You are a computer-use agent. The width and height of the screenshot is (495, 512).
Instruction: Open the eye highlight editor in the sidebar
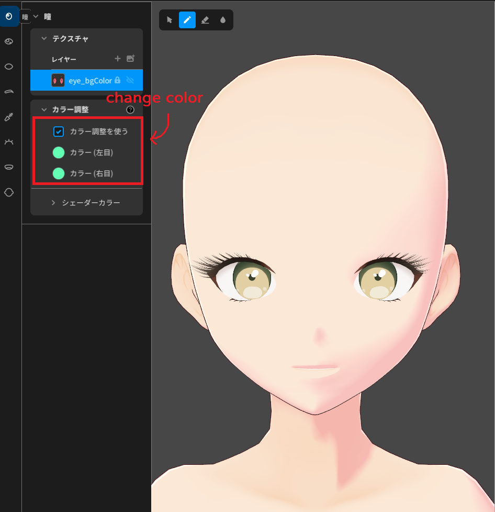tap(9, 41)
